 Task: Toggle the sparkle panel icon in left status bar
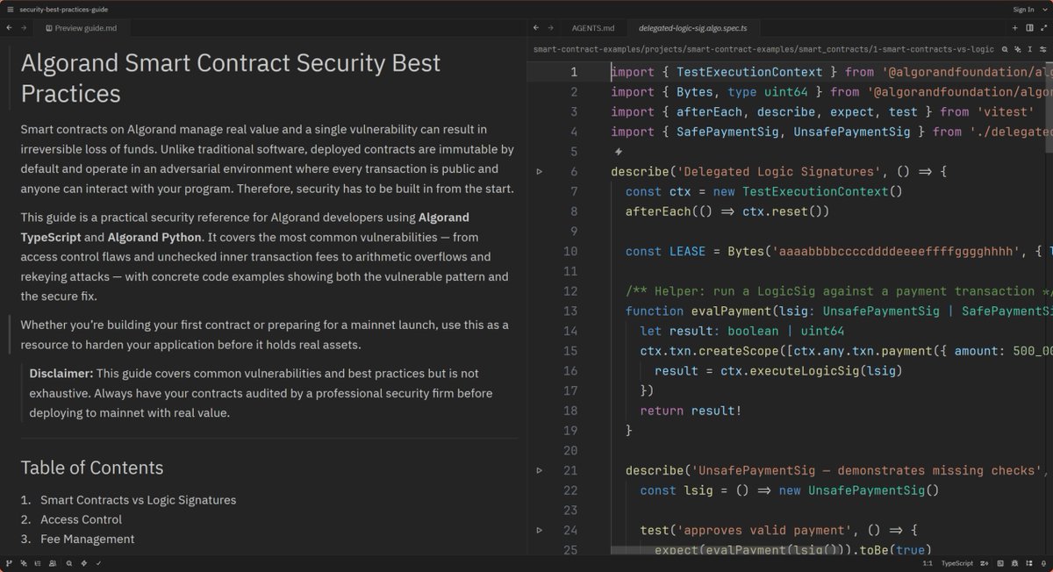[24, 563]
